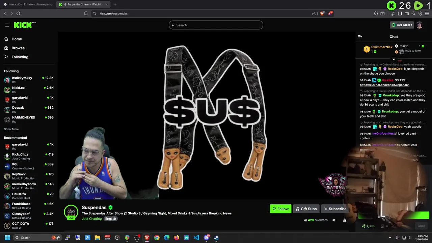432x243 pixels.
Task: Open the Brave Shields lion icon
Action: (x=322, y=13)
